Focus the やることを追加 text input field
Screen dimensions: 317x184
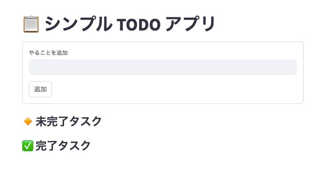point(162,67)
